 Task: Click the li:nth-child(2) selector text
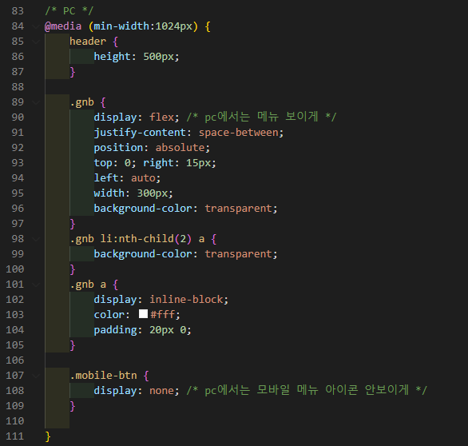(x=146, y=239)
